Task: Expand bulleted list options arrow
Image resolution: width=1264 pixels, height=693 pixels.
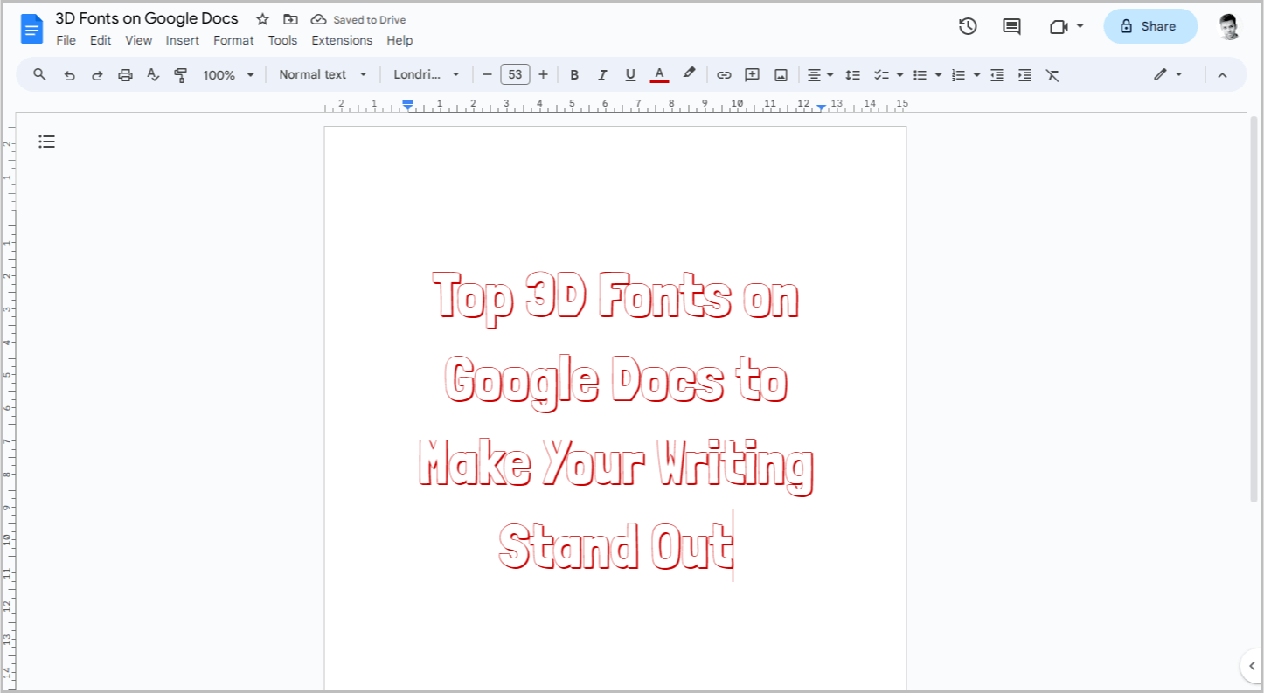Action: point(938,75)
